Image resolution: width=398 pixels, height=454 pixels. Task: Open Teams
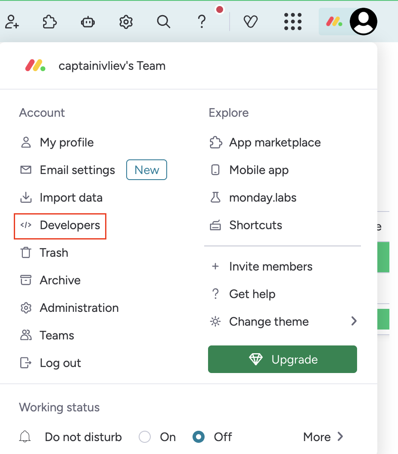point(57,335)
